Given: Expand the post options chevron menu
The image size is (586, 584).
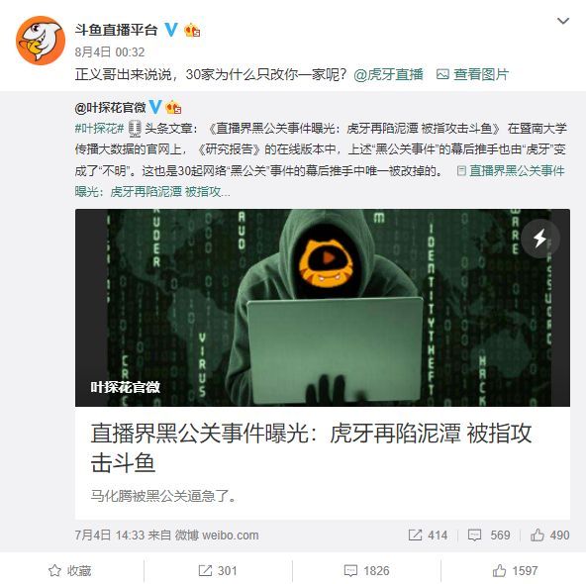Looking at the screenshot, I should click(563, 21).
